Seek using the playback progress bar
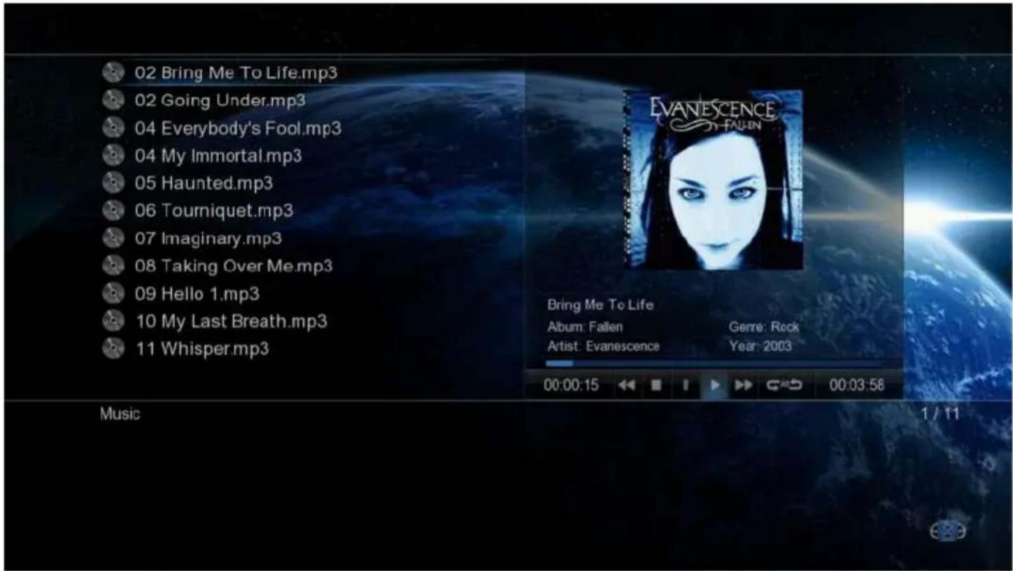 714,363
